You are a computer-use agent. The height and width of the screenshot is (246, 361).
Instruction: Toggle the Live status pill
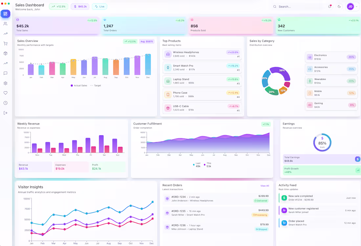pyautogui.click(x=99, y=6)
